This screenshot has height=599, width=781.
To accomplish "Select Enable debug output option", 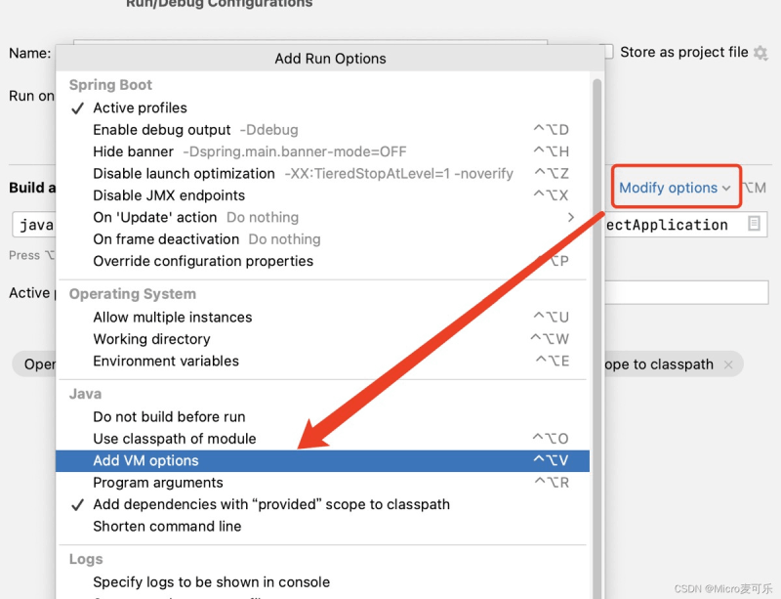I will point(162,129).
